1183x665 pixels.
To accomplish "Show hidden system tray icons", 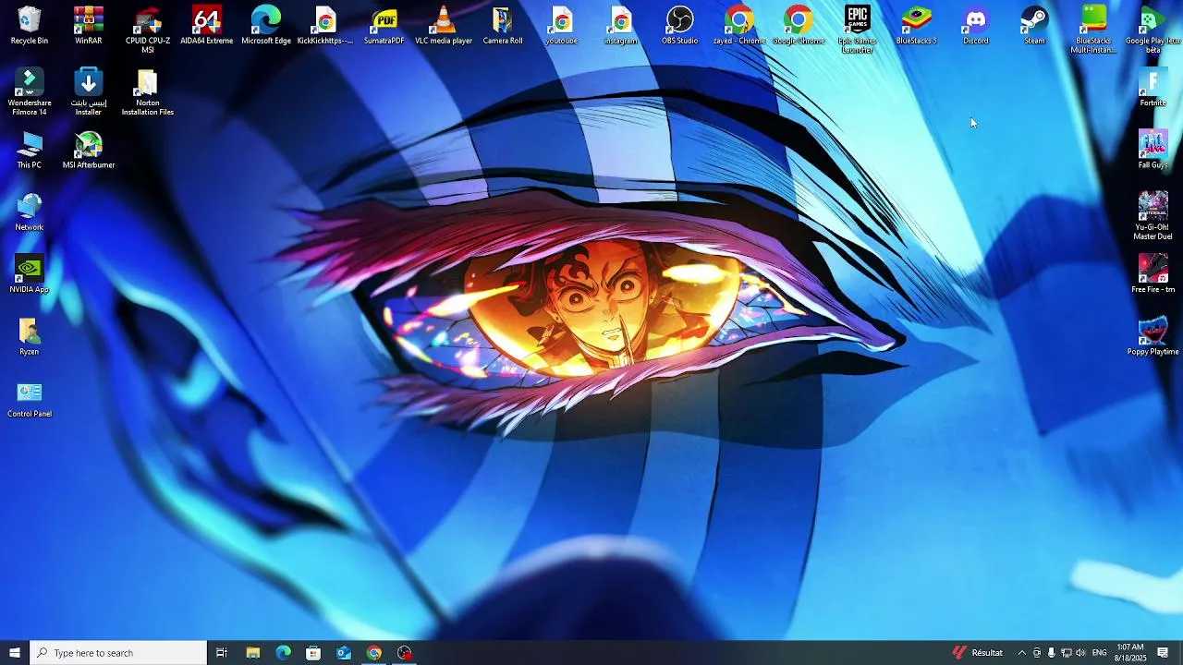I will 1021,653.
